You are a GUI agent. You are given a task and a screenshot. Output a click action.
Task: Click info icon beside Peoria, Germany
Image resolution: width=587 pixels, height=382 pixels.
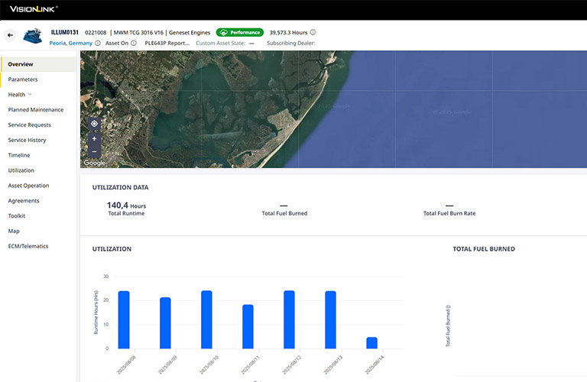point(98,44)
